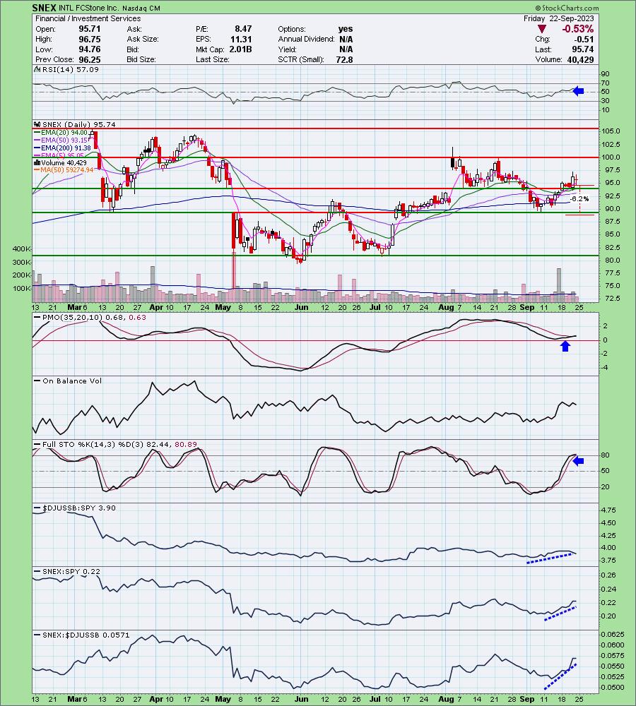
Task: Click the SCTR (Small) value 72.8
Action: tap(344, 59)
